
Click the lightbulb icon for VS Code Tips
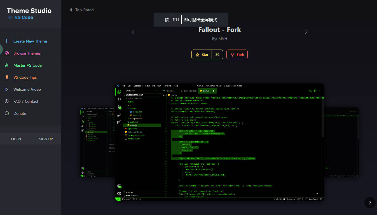click(x=7, y=77)
